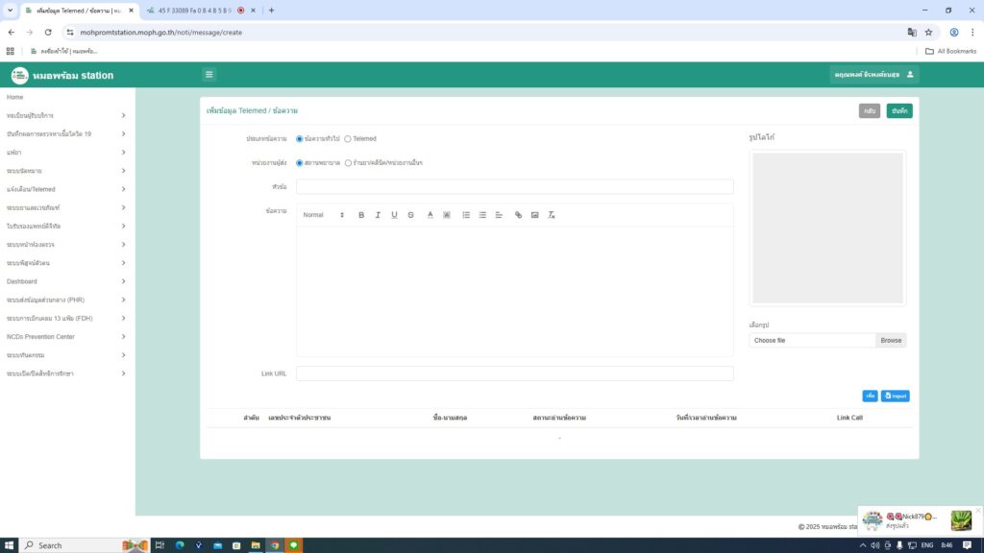The image size is (984, 553).
Task: Select the Telemed message type radio button
Action: (x=348, y=139)
